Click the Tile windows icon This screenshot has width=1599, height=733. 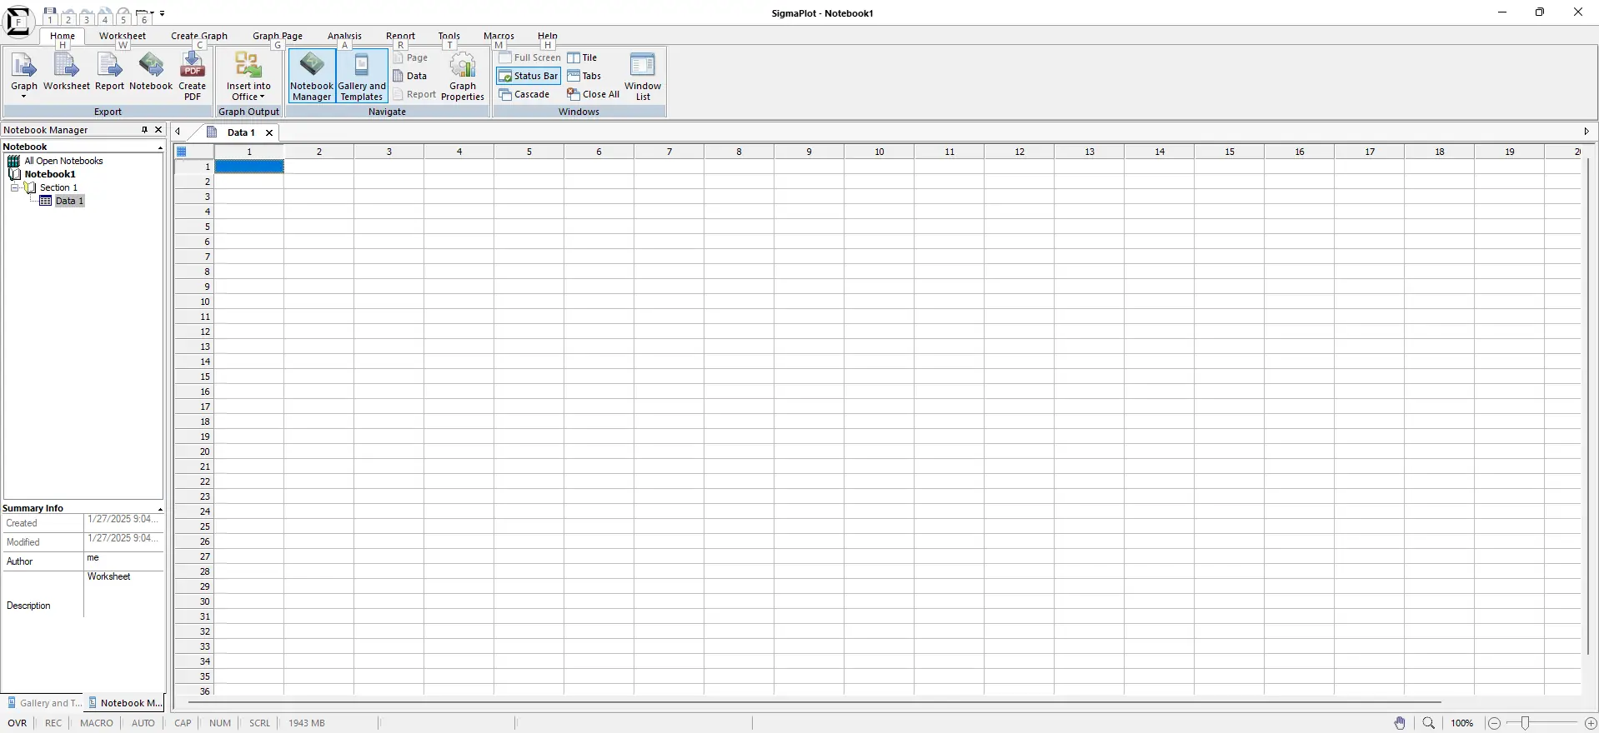583,57
